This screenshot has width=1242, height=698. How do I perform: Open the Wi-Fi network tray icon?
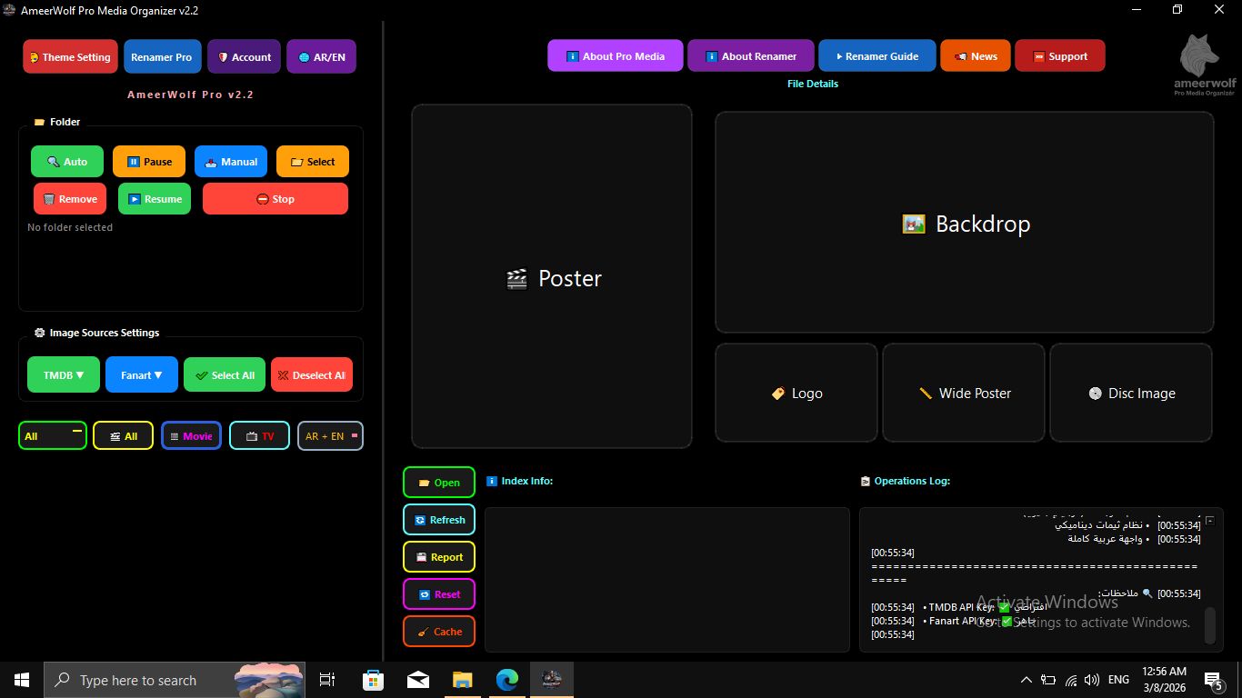click(1071, 680)
